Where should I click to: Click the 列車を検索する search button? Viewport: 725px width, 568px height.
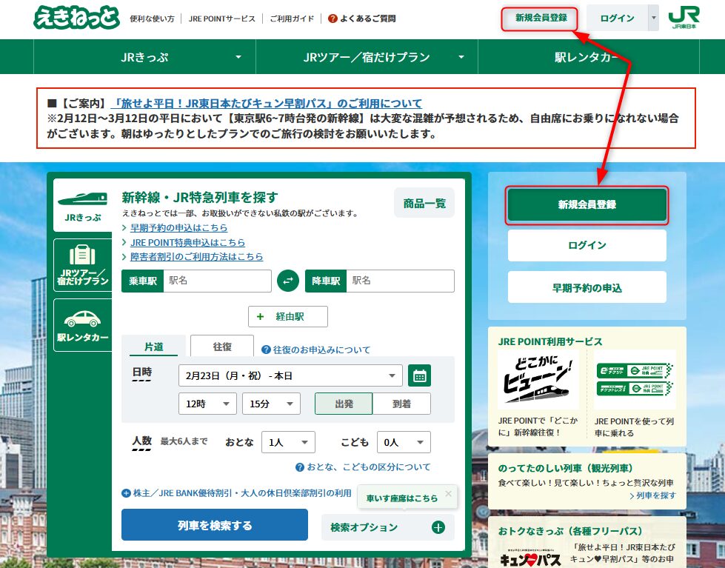pyautogui.click(x=214, y=525)
